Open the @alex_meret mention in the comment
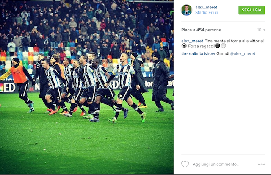The height and width of the screenshot is (175, 271). (243, 54)
